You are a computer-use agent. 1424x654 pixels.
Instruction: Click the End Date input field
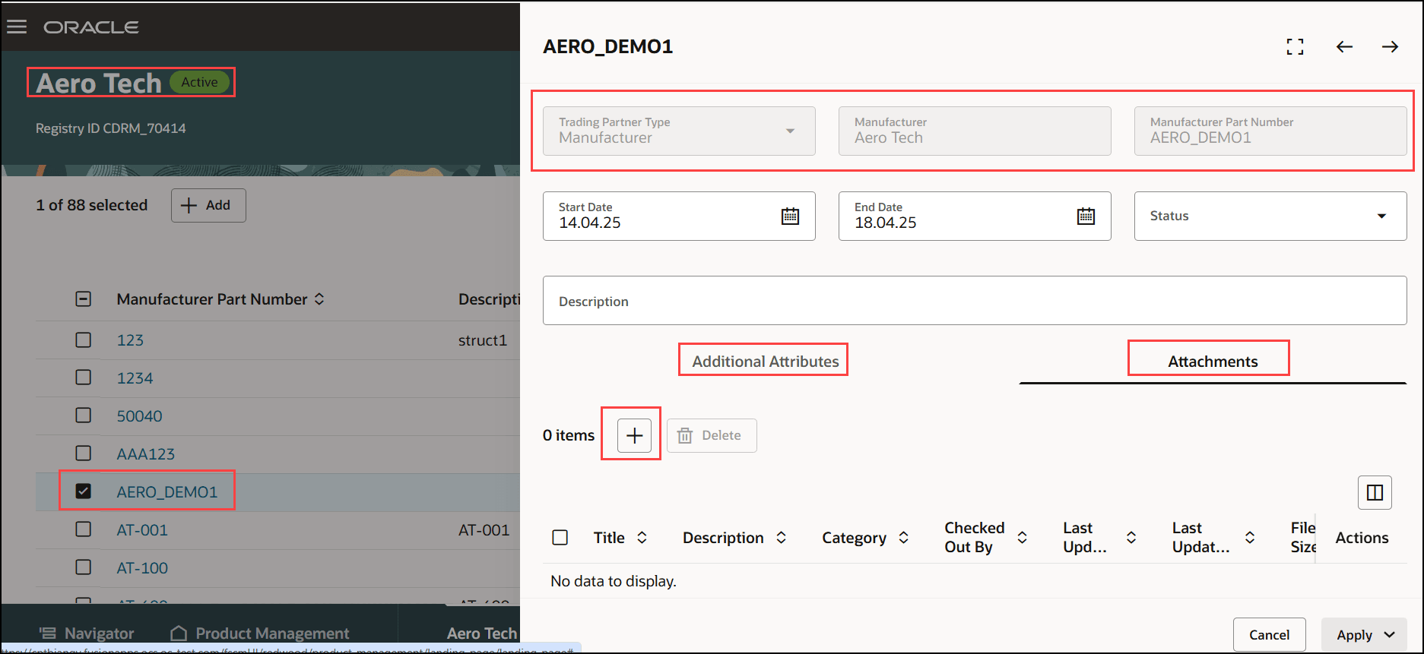coord(975,216)
